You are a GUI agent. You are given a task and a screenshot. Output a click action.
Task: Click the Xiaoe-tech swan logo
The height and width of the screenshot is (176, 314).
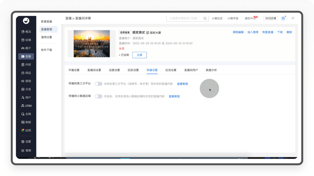[x=26, y=21]
